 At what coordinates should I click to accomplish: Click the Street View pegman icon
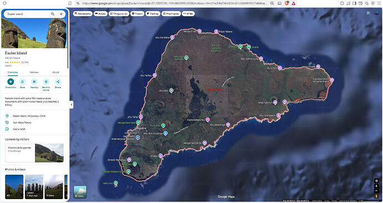(376, 196)
